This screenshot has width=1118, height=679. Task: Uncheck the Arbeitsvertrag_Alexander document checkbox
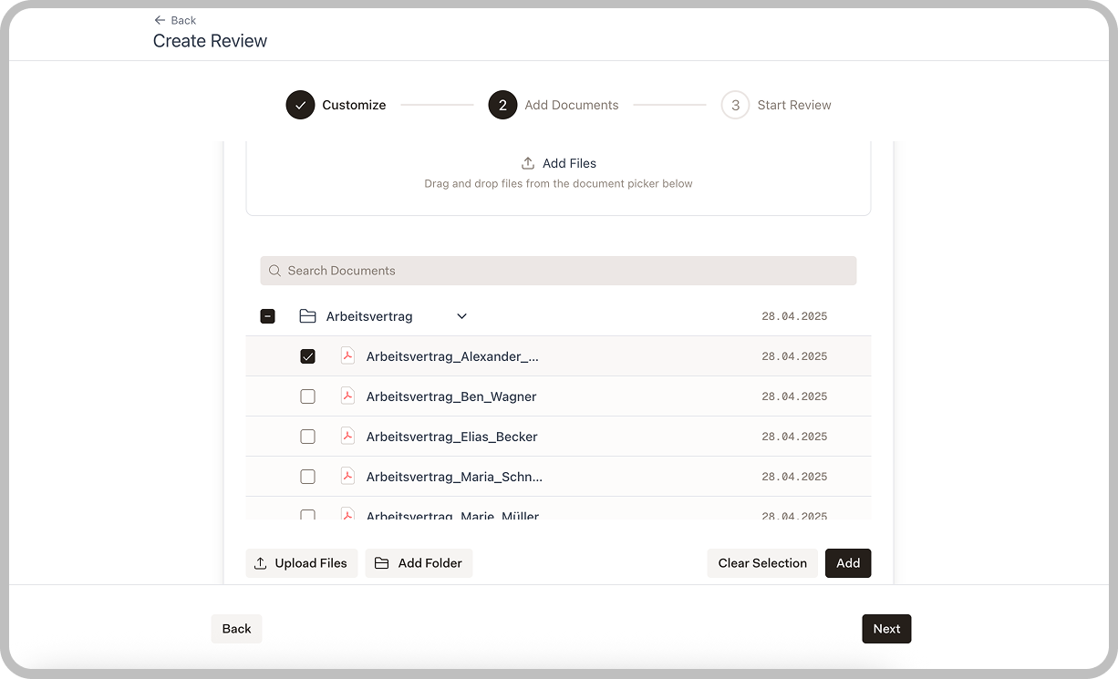[x=307, y=355]
